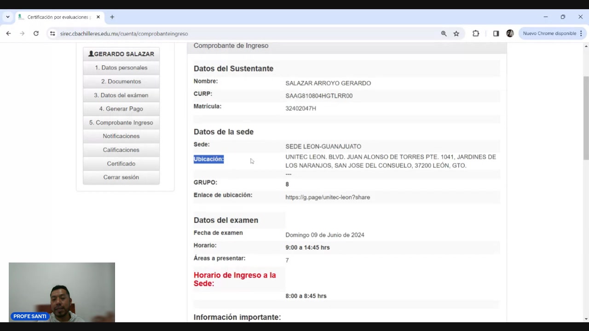Screen dimensions: 589x331
Task: Click the scrollbar down arrow
Action: pyautogui.click(x=586, y=319)
